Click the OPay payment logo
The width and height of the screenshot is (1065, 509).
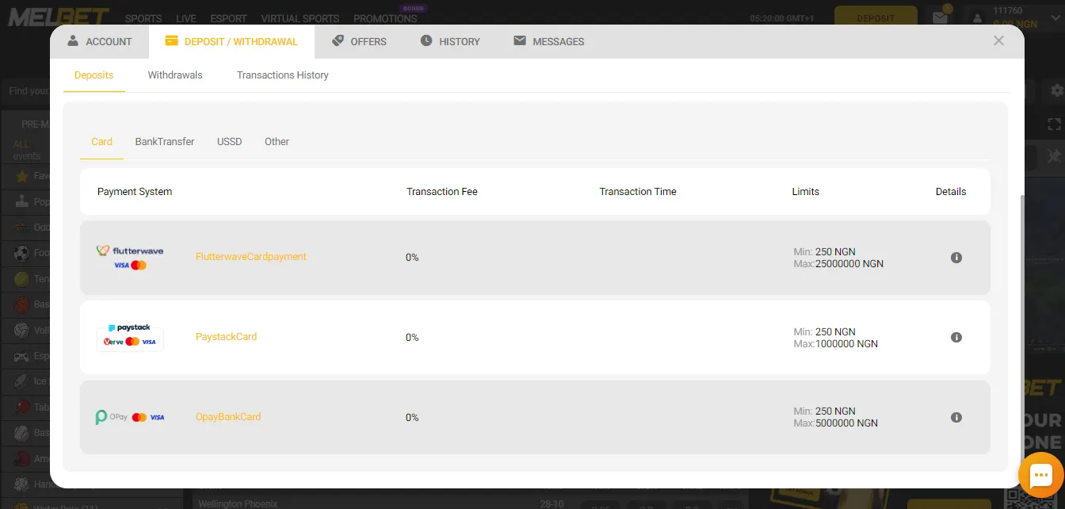point(130,417)
